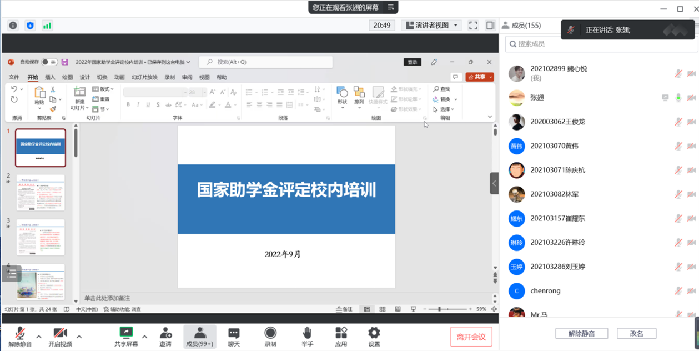The image size is (699, 351).
Task: Enter full screen view icon
Action: 473,26
